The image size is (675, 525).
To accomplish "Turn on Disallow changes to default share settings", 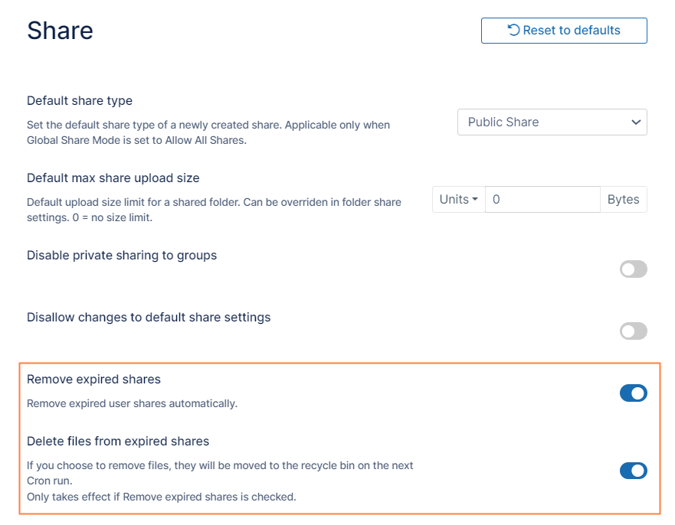I will point(633,331).
